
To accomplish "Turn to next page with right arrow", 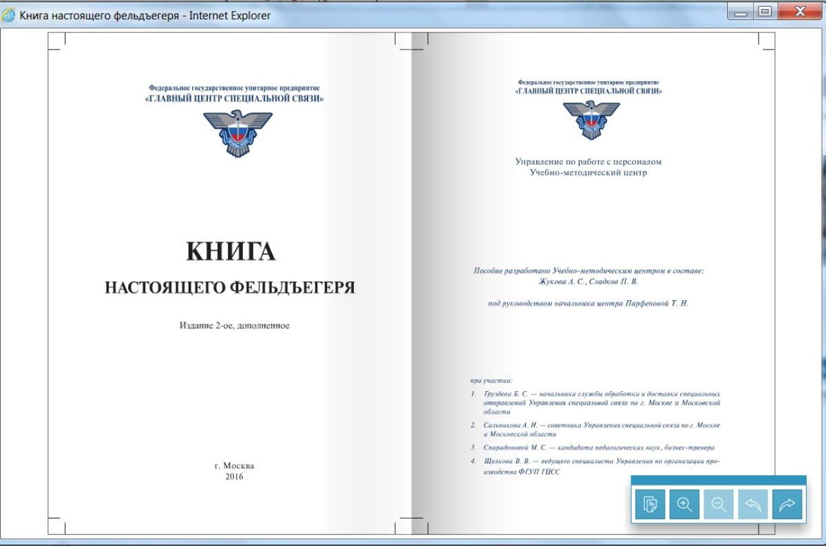I will tap(787, 505).
